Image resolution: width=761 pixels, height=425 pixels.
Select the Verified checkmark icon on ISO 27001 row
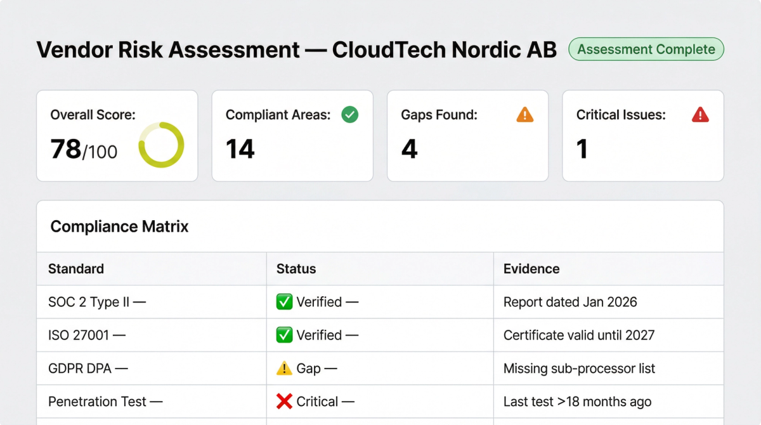(285, 335)
